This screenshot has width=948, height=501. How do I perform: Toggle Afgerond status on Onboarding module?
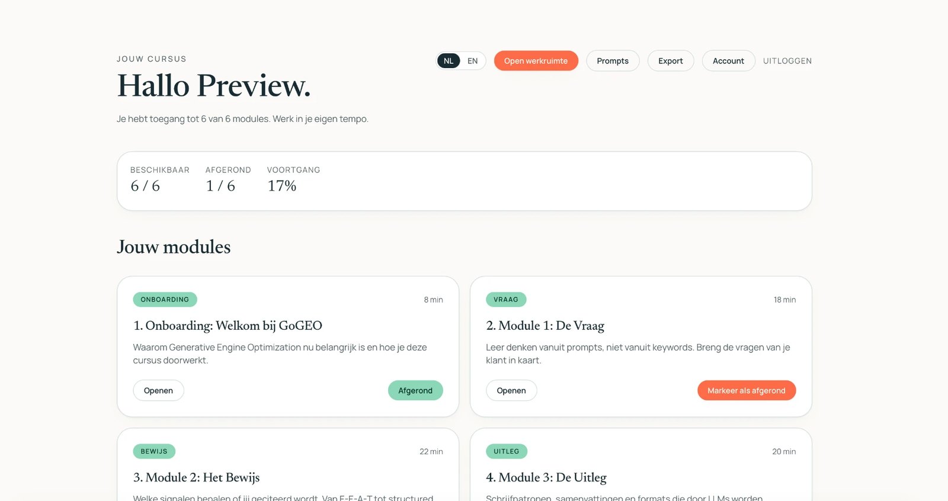(415, 391)
